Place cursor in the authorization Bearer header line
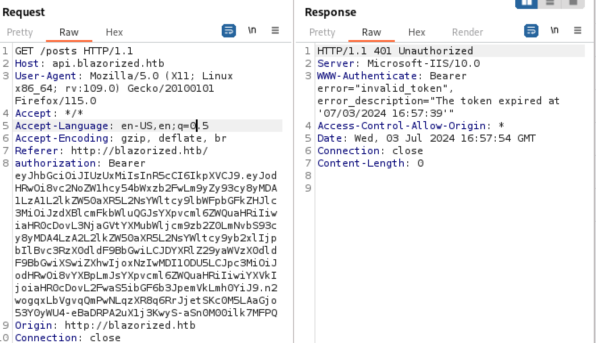The width and height of the screenshot is (596, 343). coord(80,163)
